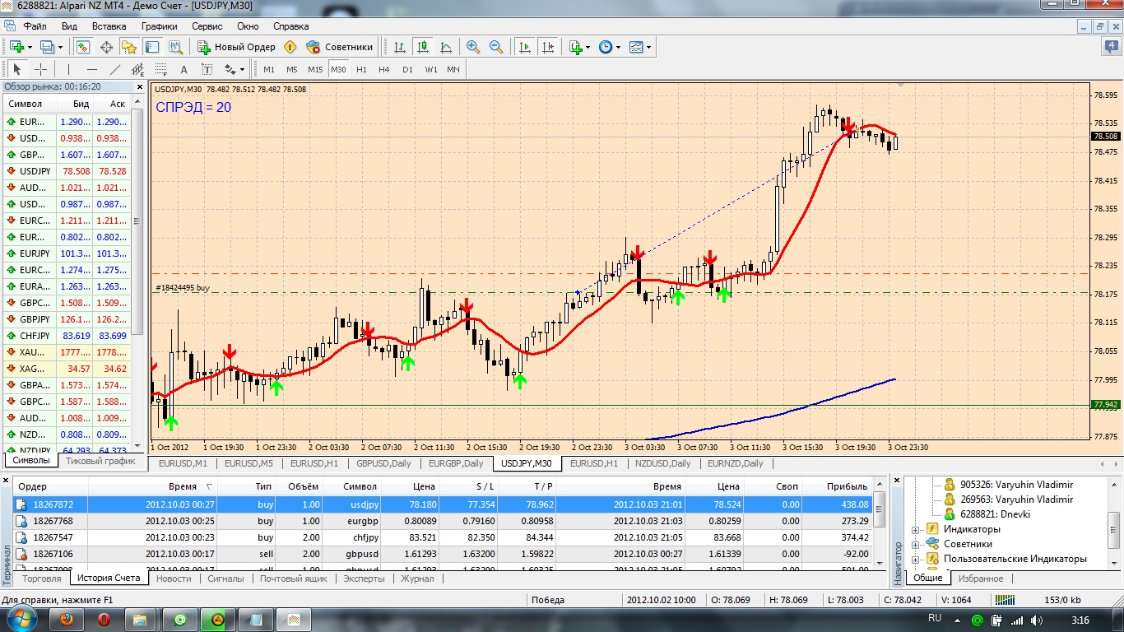Switch to the GBPUSD,Daily chart tab
This screenshot has width=1124, height=632.
pos(383,463)
